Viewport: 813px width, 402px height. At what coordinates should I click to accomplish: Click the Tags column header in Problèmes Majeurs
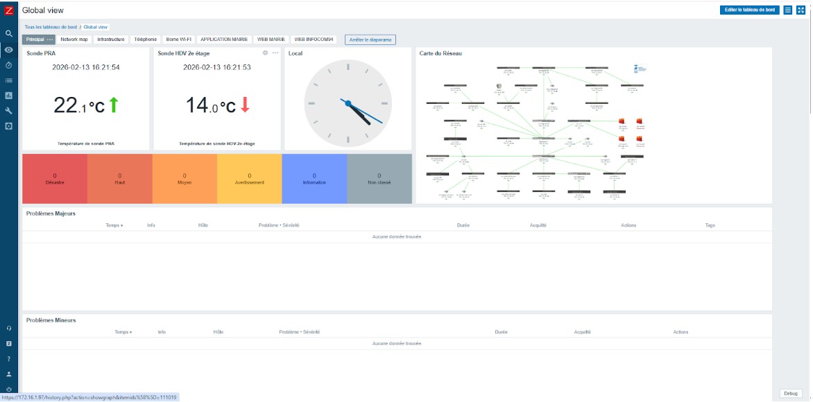coord(710,225)
